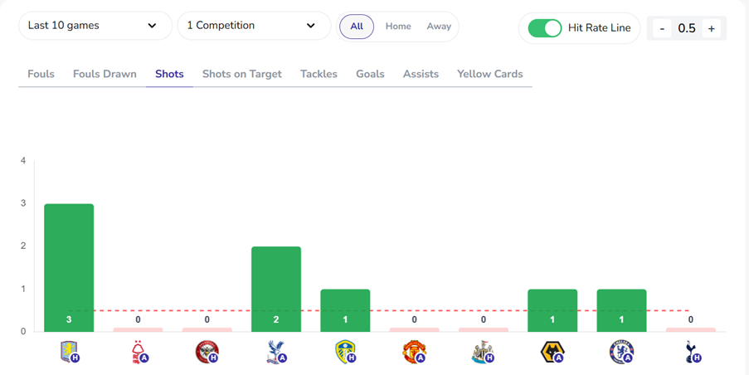Viewport: 749px width, 375px height.
Task: Click the Tottenham club badge
Action: click(690, 352)
